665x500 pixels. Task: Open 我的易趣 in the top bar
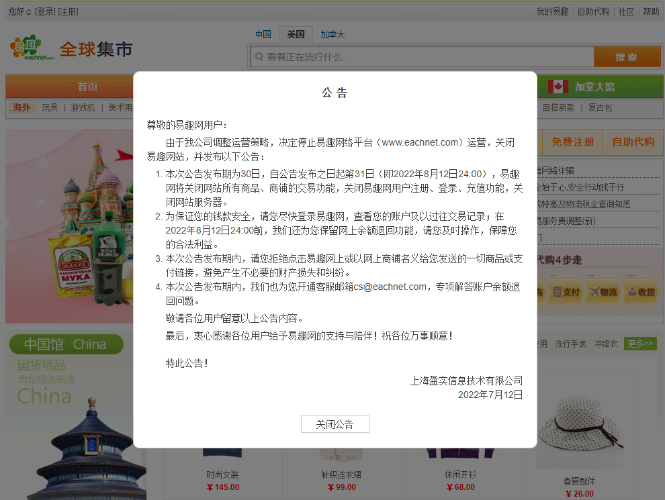[552, 11]
